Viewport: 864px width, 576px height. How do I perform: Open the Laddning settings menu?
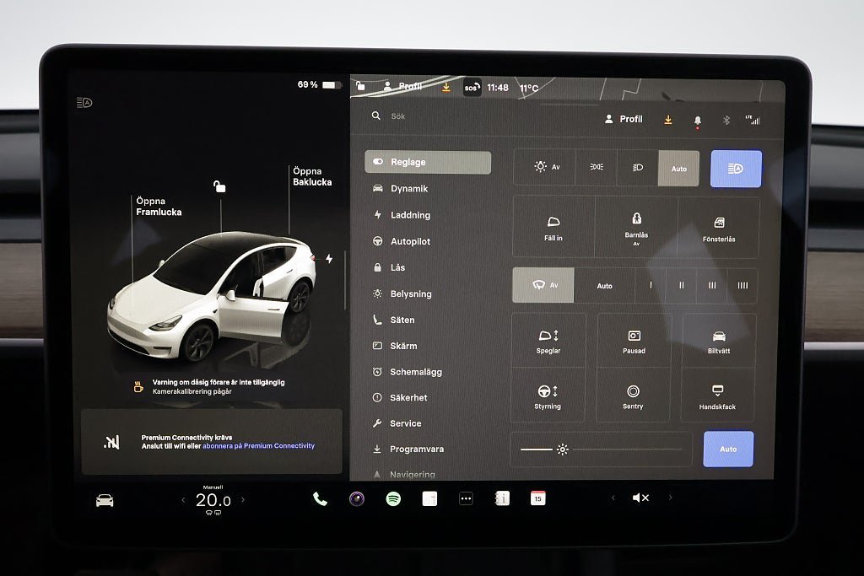coord(410,215)
